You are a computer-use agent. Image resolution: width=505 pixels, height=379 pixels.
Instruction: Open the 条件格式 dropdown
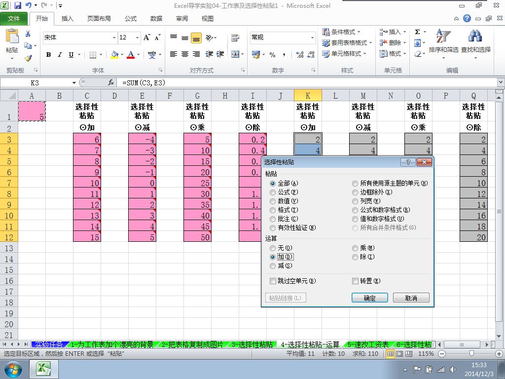[x=341, y=32]
